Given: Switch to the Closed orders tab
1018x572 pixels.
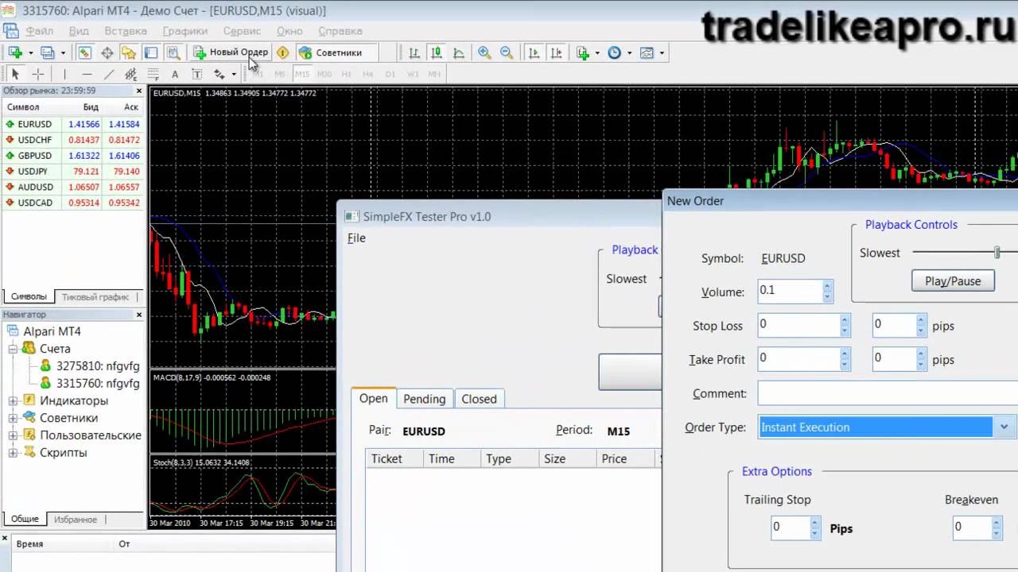Looking at the screenshot, I should point(479,399).
